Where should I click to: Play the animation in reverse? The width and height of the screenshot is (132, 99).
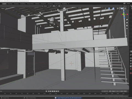click(x=53, y=91)
